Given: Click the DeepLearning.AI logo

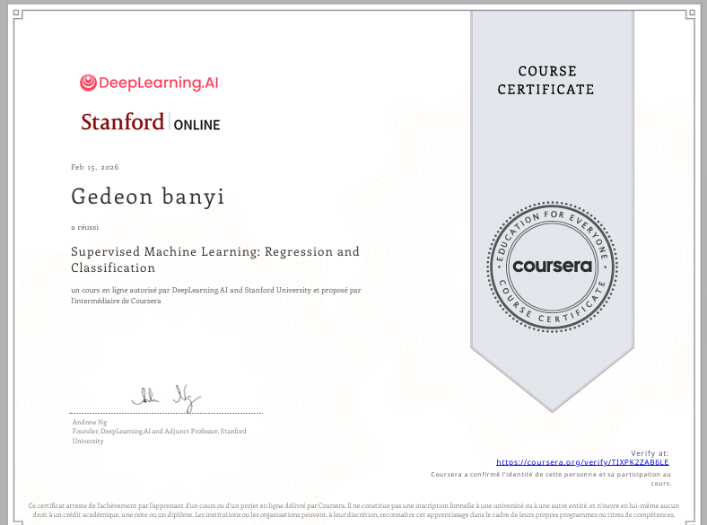Looking at the screenshot, I should point(149,83).
